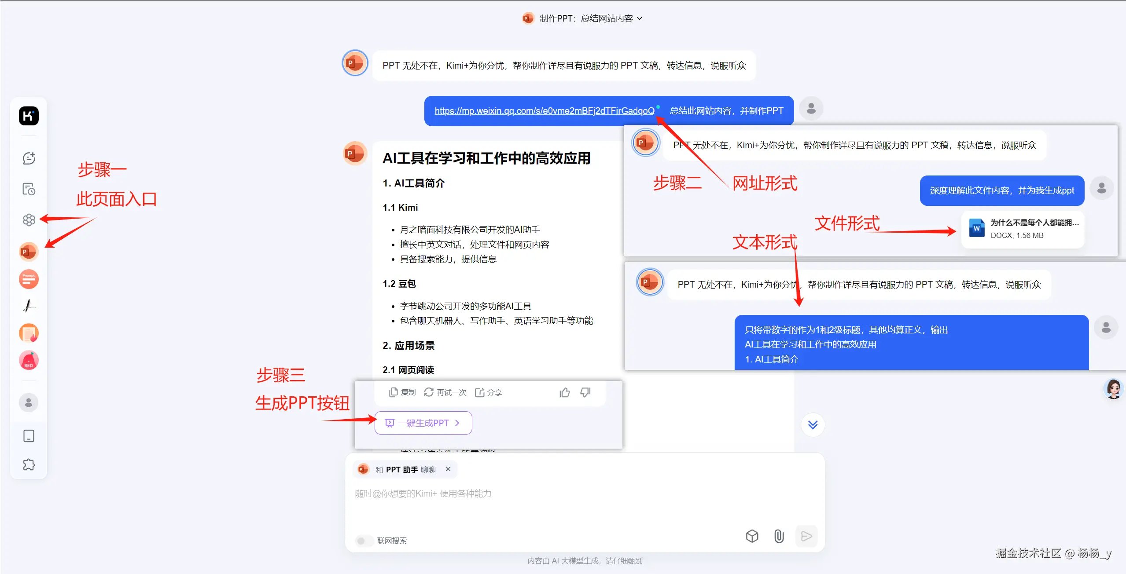Select the PPT assistant in the sidebar

[29, 252]
